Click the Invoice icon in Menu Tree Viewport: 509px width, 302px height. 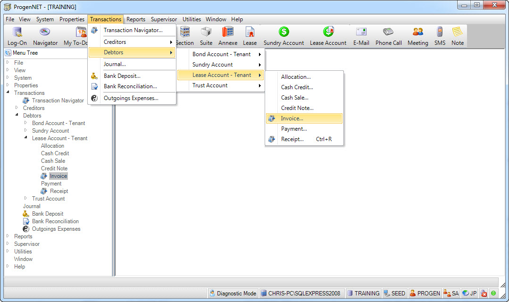pos(44,176)
